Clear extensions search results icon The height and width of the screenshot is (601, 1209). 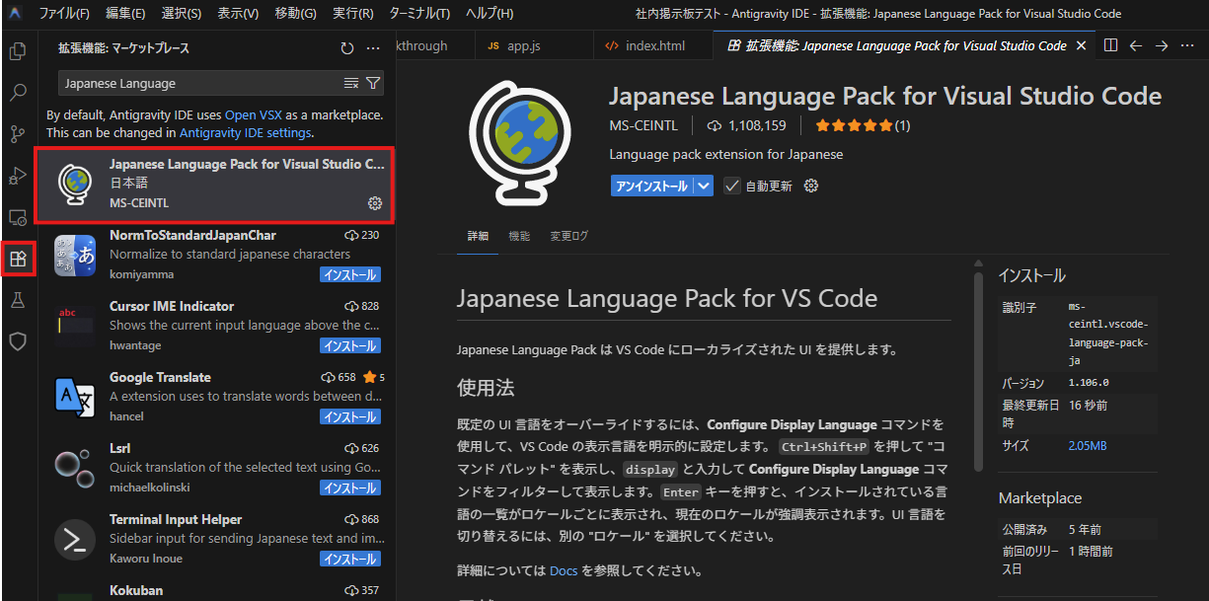click(x=351, y=83)
